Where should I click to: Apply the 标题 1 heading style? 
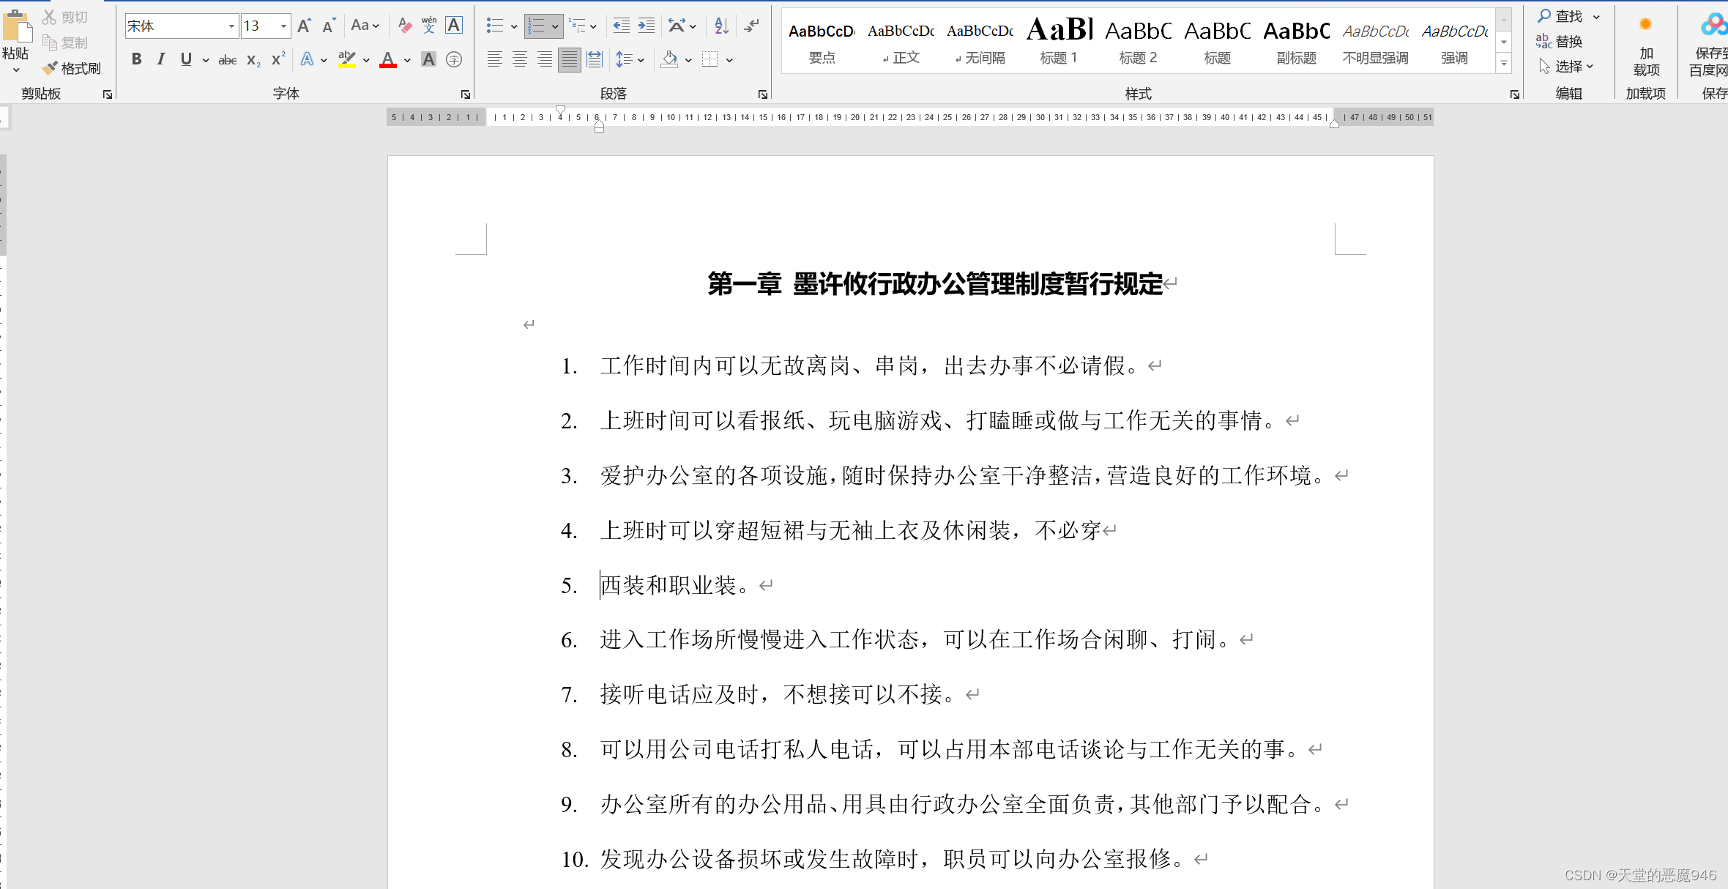tap(1059, 42)
